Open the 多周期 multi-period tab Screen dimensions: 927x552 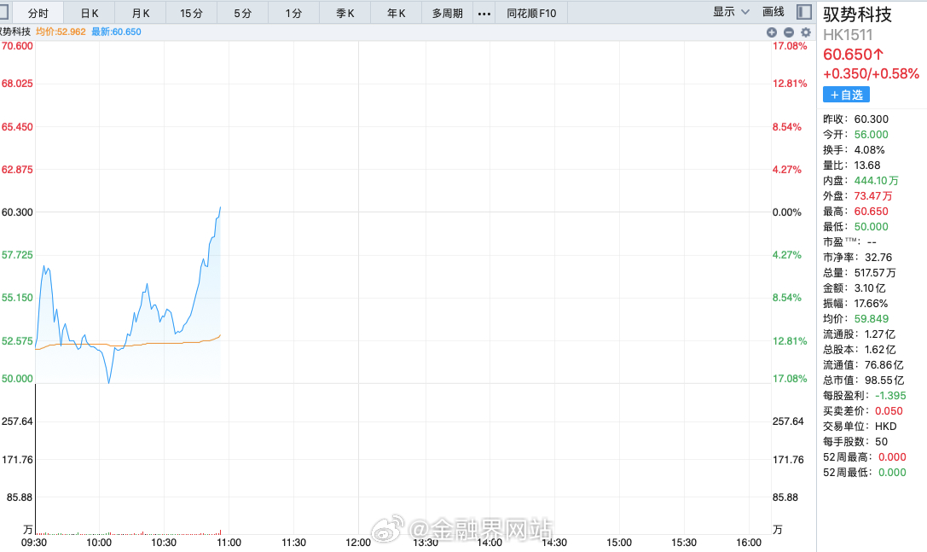click(x=447, y=13)
